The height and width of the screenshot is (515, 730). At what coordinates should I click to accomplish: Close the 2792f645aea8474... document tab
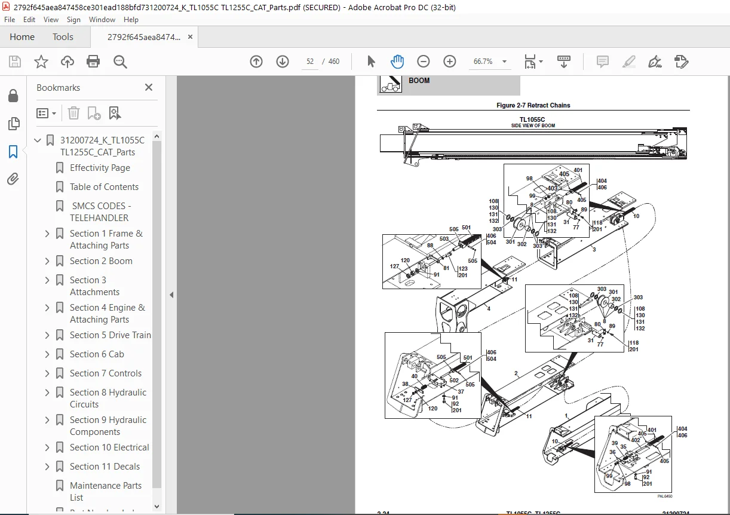(x=191, y=37)
